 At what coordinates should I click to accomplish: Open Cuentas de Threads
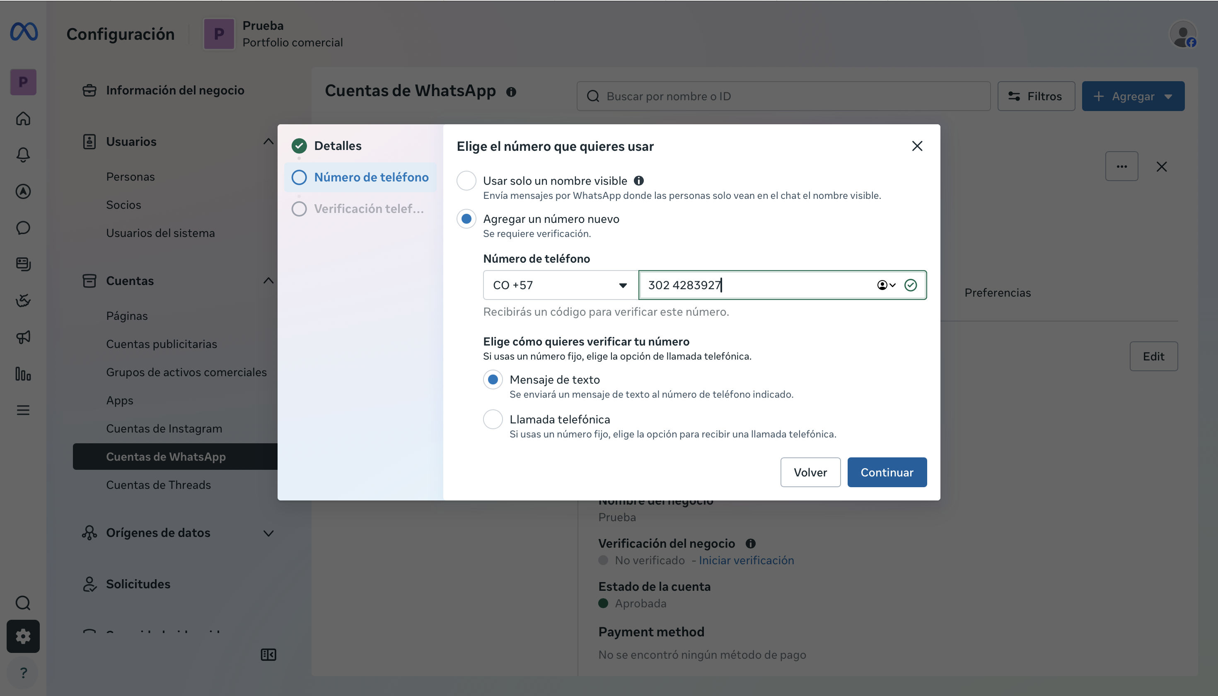tap(158, 485)
